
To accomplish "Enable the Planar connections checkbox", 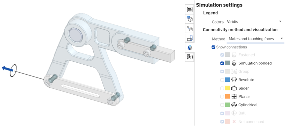I will pyautogui.click(x=222, y=96).
